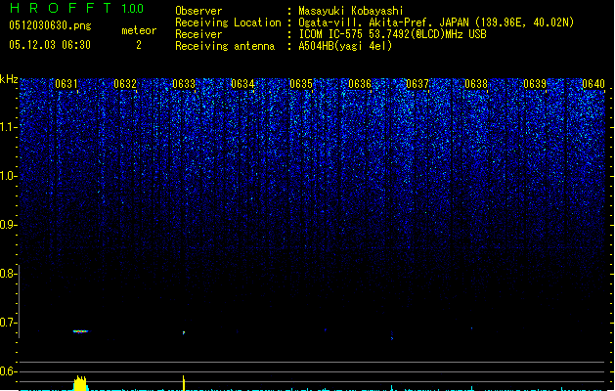
Task: Click the kHz axis unit label
Action: point(9,79)
